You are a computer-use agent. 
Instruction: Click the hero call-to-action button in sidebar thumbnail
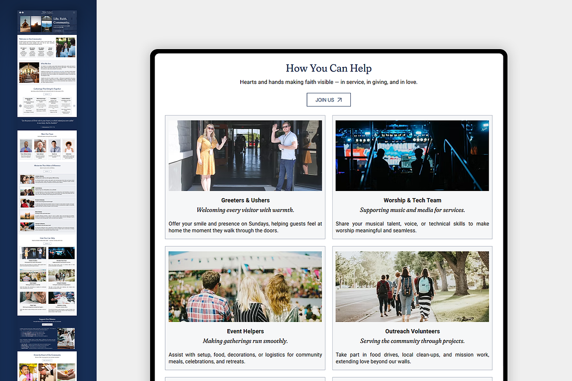59,31
